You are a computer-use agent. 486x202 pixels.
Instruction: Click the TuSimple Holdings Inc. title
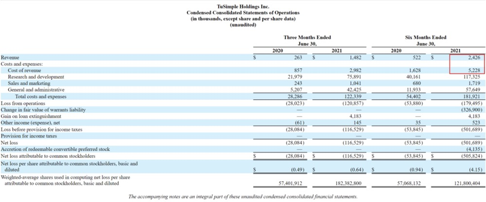tap(243, 6)
